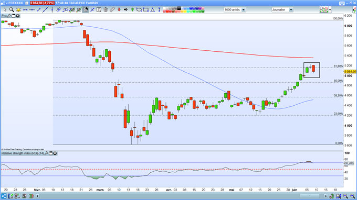Insert a red down arrow marker
The image size is (357, 200).
(x=119, y=10)
